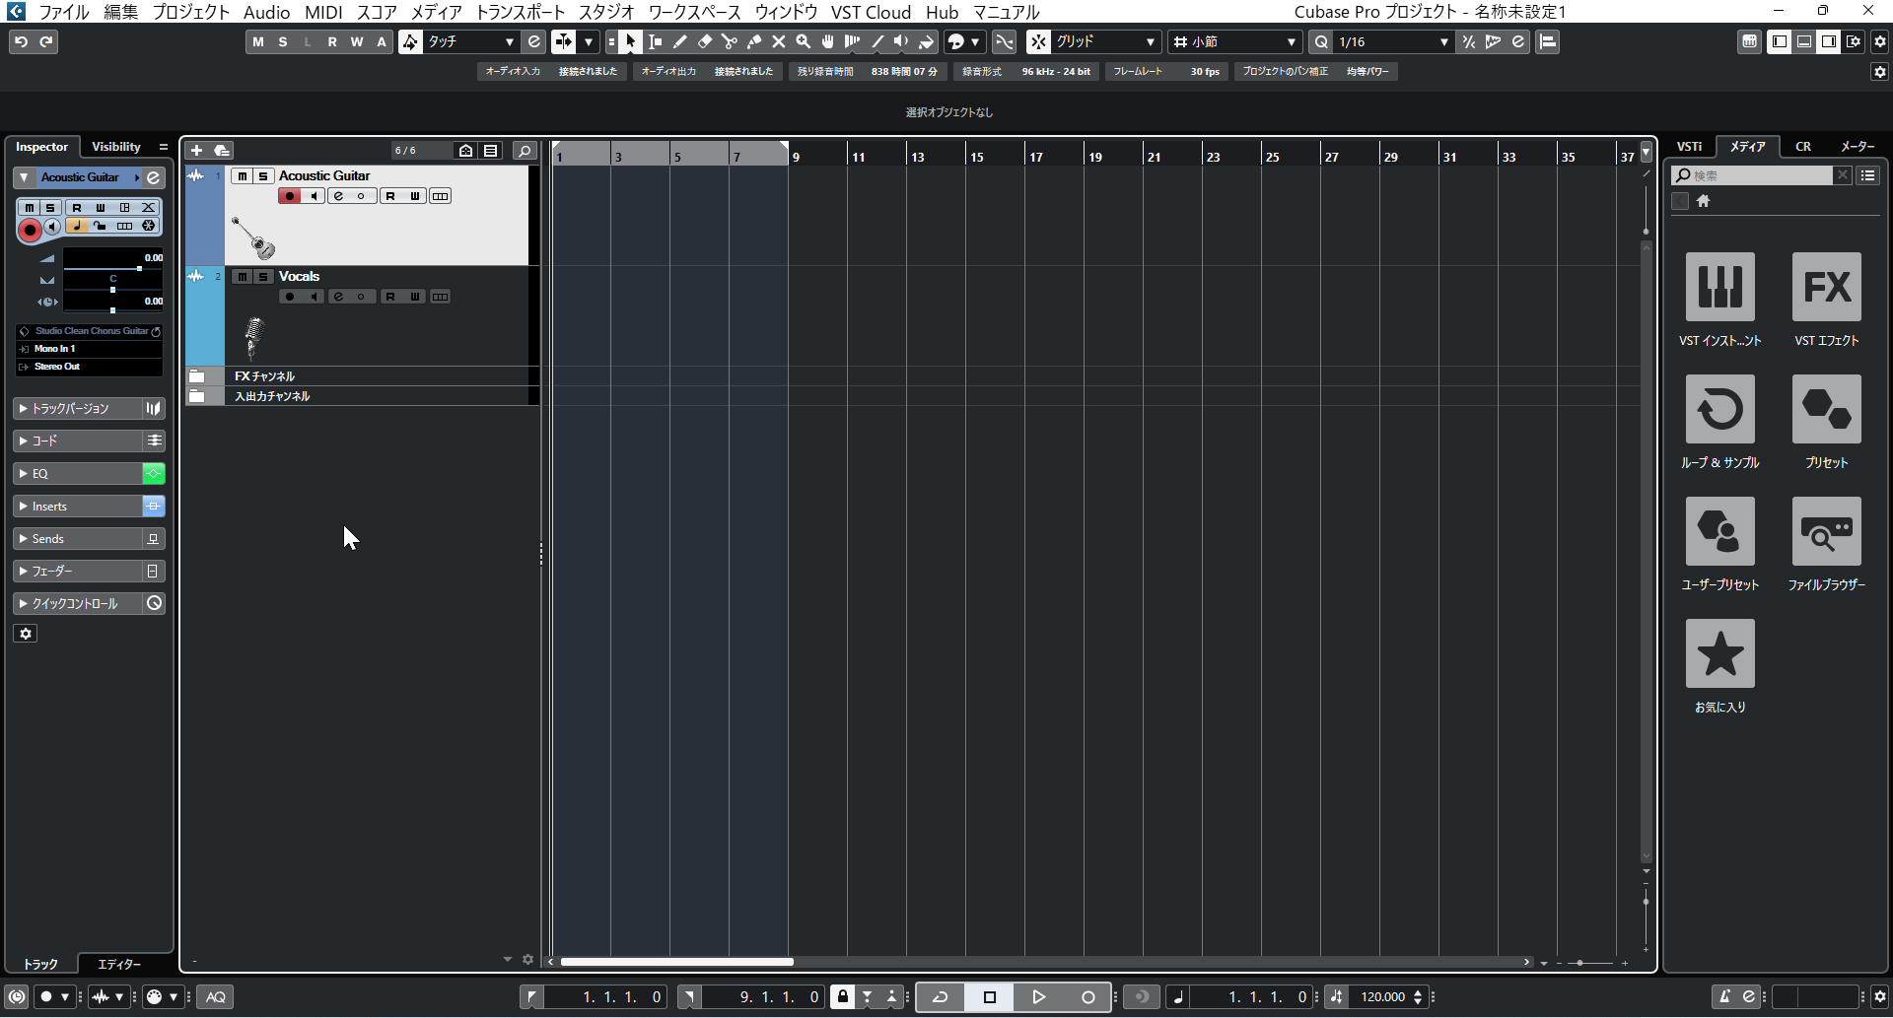Select the Draw tool in the toolbar
This screenshot has width=1893, height=1018.
click(x=679, y=41)
